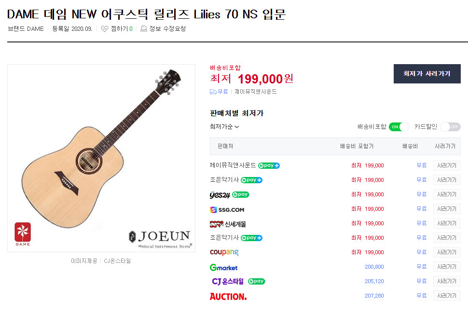Click the AUCTION store logo
The height and width of the screenshot is (313, 468).
tap(228, 296)
